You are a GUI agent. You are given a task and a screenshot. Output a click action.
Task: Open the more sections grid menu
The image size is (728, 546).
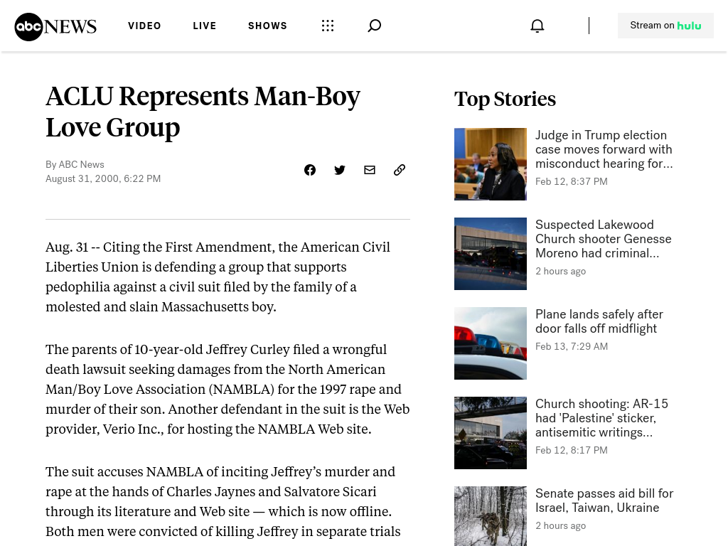[x=328, y=26]
